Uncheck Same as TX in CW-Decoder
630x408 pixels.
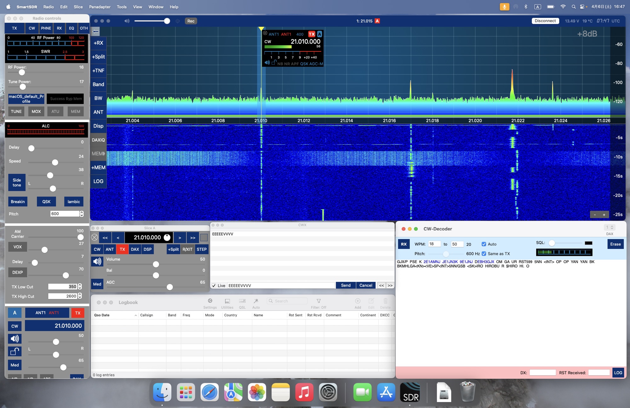[484, 253]
